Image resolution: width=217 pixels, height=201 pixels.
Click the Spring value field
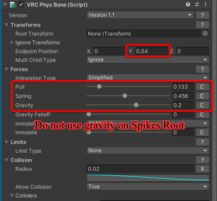pos(183,96)
